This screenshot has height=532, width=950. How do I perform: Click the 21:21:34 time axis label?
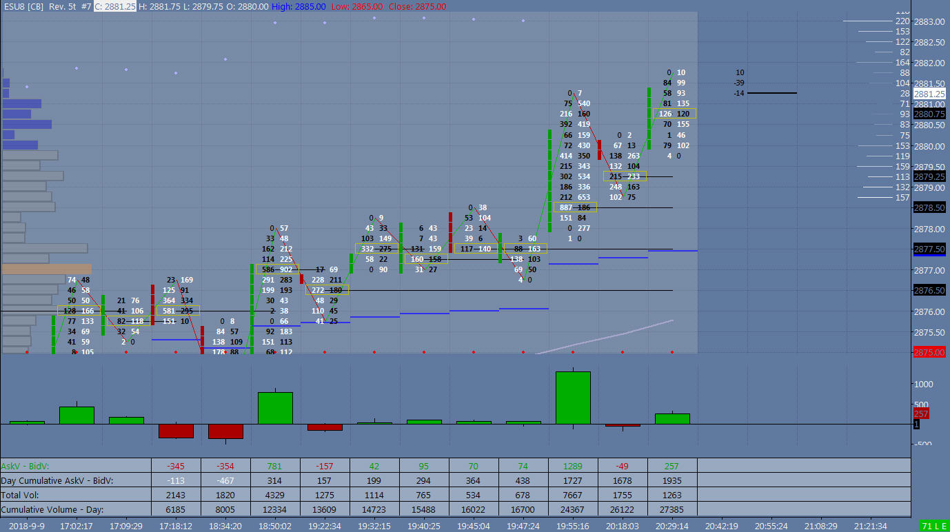click(x=870, y=525)
